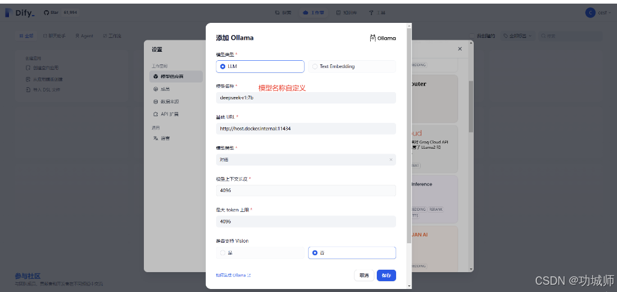Click the 61,994 star count badge
This screenshot has height=292, width=617.
pyautogui.click(x=70, y=13)
